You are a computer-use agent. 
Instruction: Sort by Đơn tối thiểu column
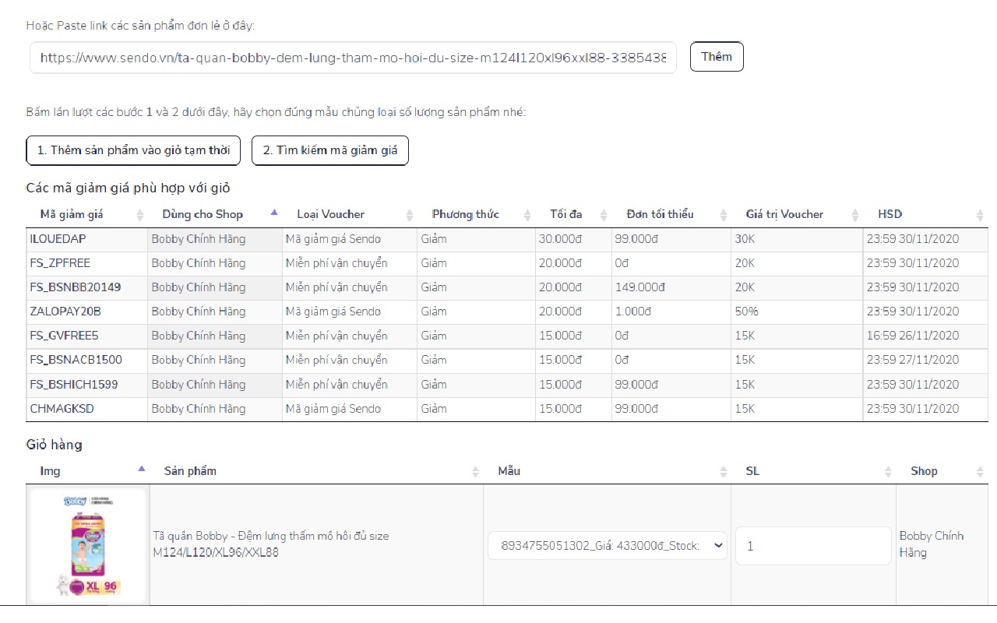(671, 214)
